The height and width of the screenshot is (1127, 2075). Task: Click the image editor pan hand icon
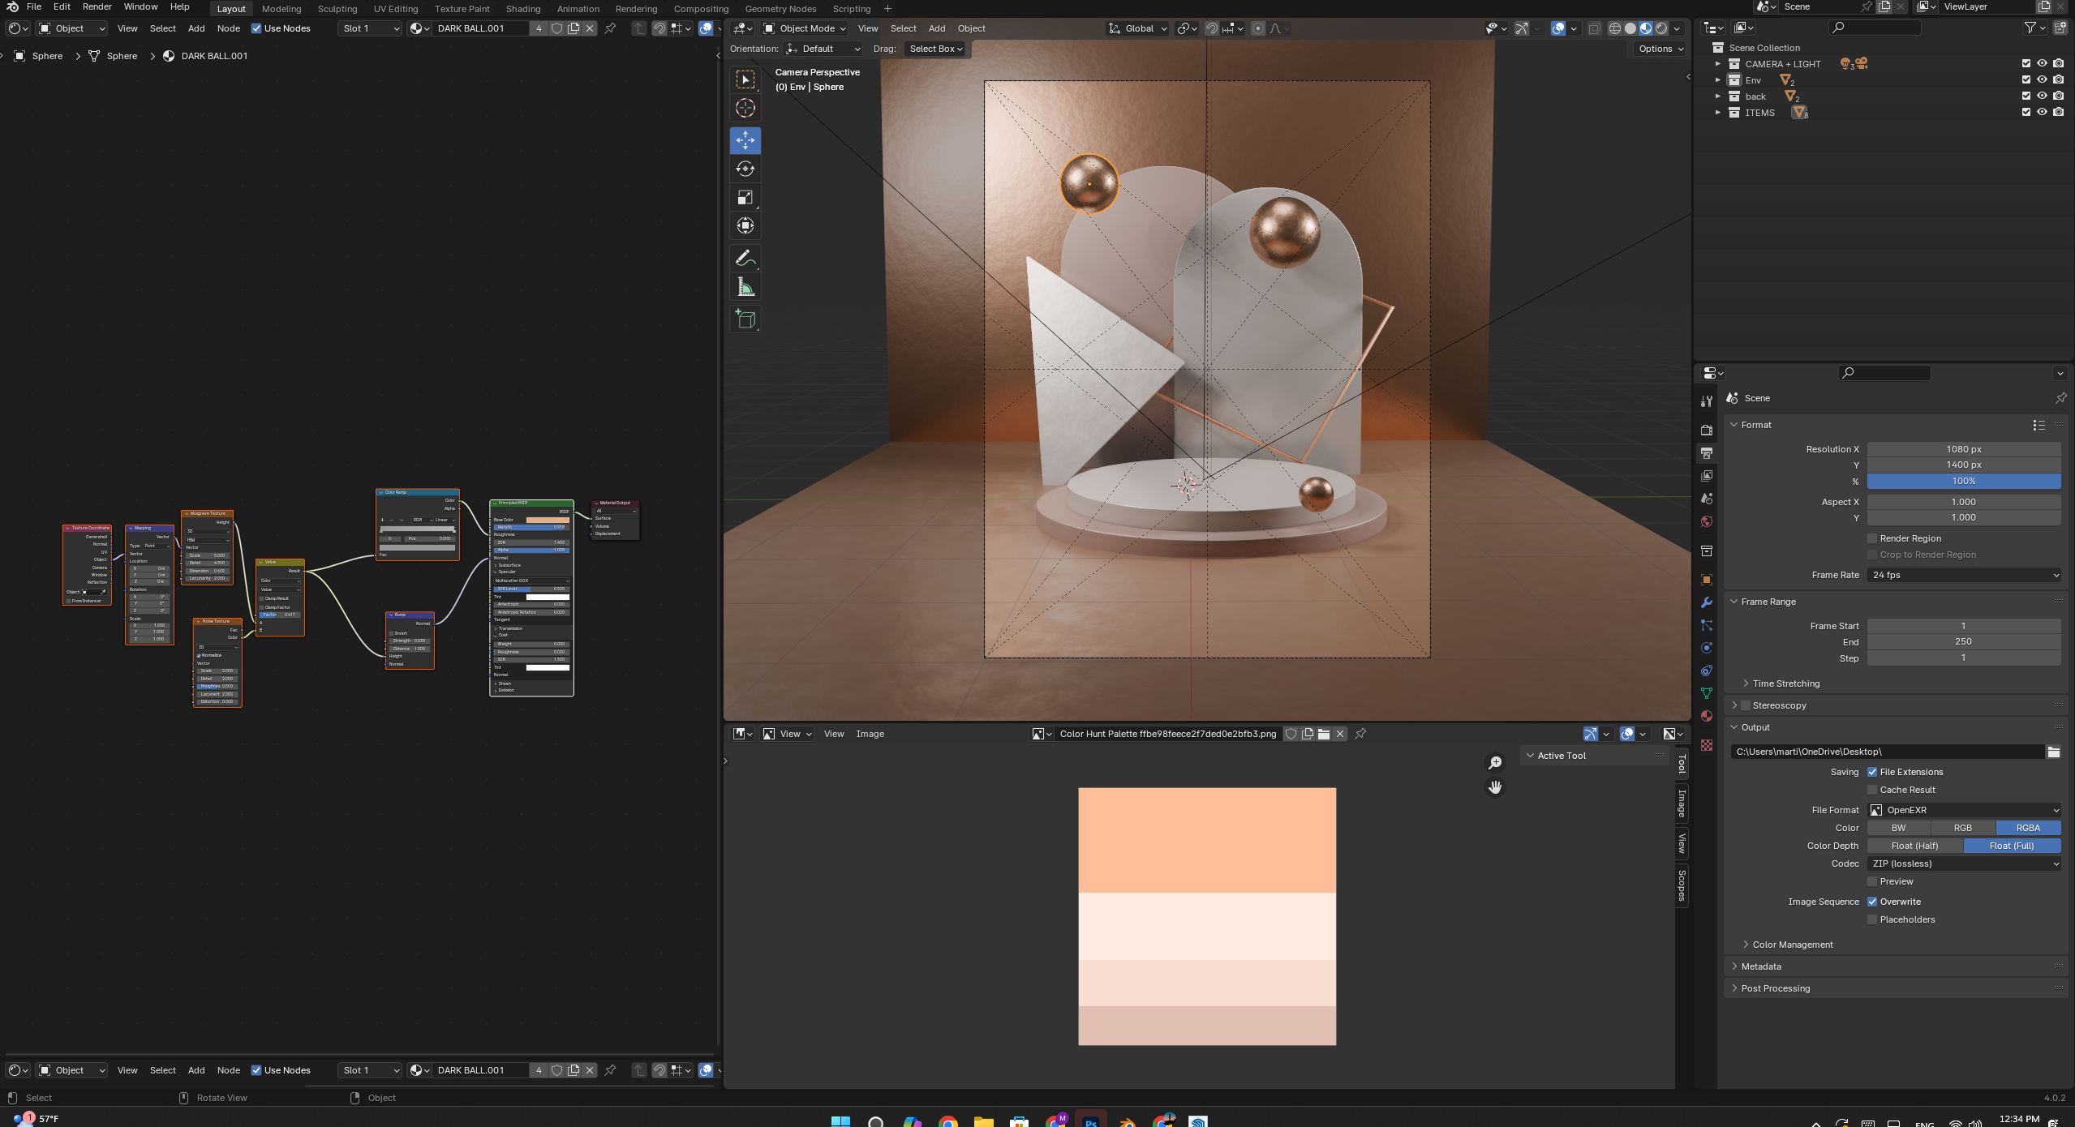(1494, 787)
